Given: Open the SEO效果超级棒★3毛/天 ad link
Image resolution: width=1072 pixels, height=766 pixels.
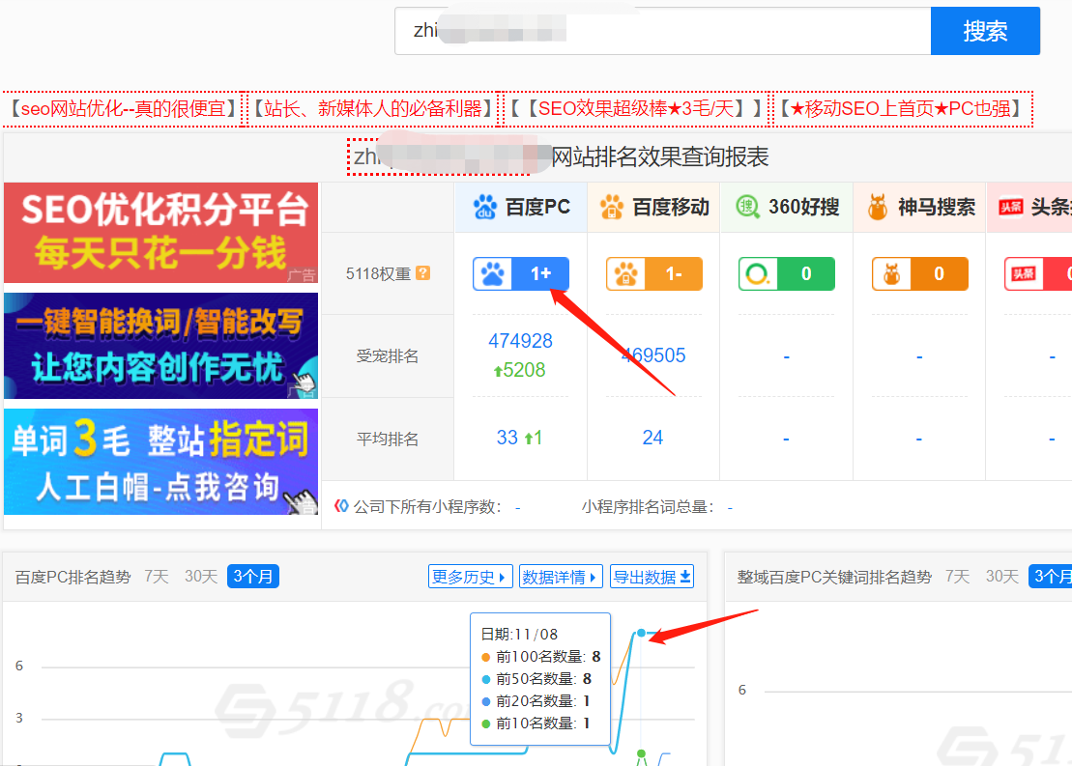Looking at the screenshot, I should pyautogui.click(x=636, y=108).
